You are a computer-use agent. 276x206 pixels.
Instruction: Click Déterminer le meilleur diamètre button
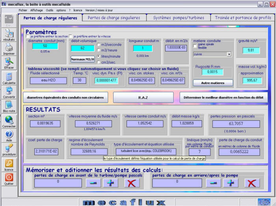pyautogui.click(x=224, y=97)
